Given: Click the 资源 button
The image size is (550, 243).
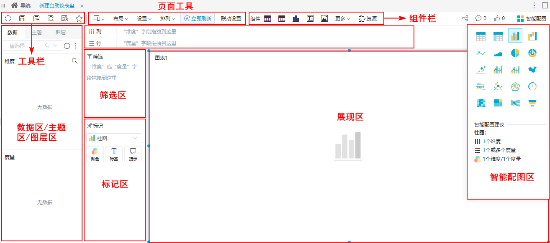Looking at the screenshot, I should pos(368,19).
